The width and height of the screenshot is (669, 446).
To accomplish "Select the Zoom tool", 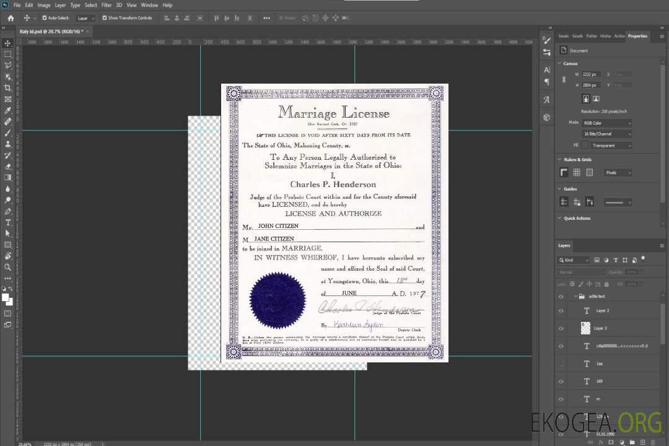I will [7, 267].
